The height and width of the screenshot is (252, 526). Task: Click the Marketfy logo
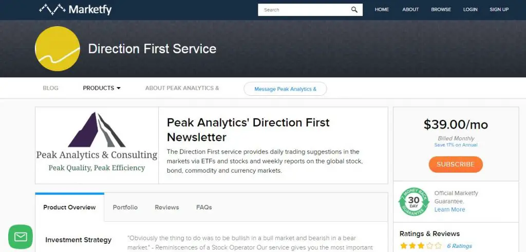[75, 9]
